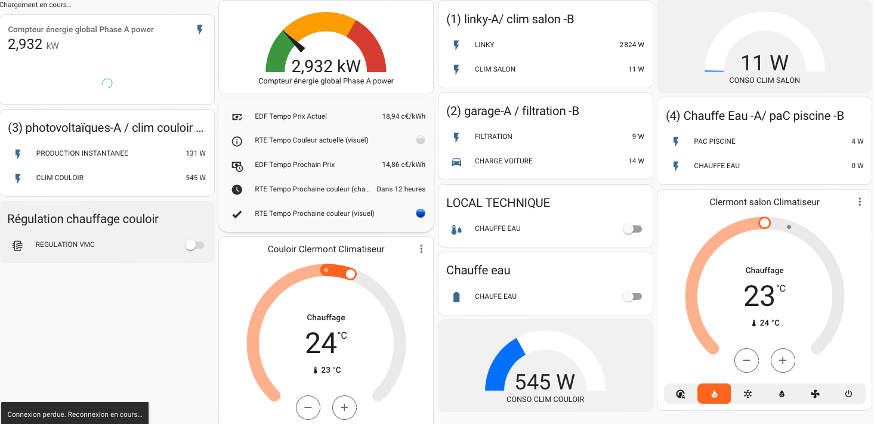The height and width of the screenshot is (424, 874).
Task: Open three-dot menu of Clermont salon Climatiseur
Action: click(860, 202)
